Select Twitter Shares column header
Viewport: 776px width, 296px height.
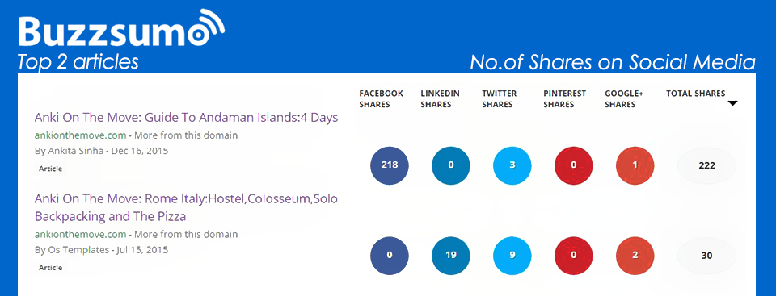pyautogui.click(x=500, y=99)
